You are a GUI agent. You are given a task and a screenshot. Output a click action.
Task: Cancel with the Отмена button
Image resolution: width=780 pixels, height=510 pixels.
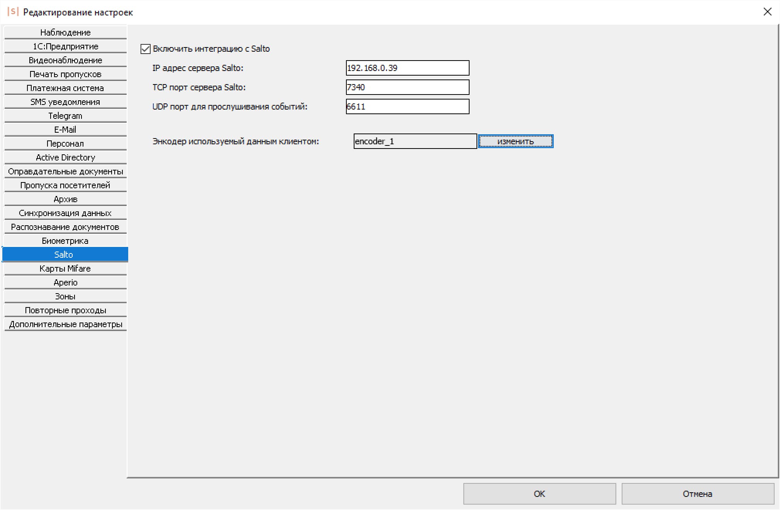point(697,494)
